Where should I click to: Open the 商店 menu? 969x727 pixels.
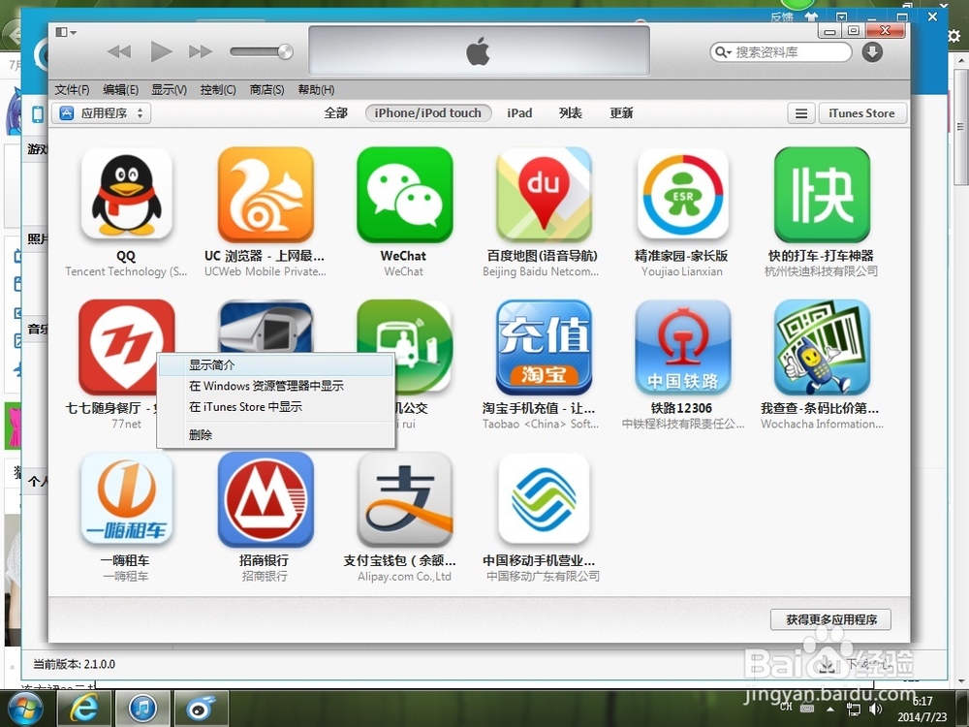tap(266, 89)
